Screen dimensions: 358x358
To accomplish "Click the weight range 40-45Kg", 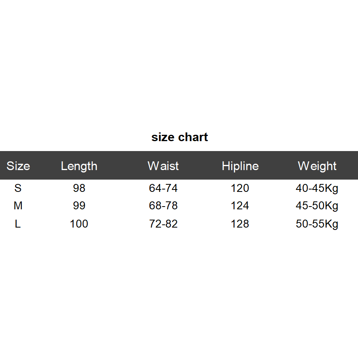I will click(317, 188).
